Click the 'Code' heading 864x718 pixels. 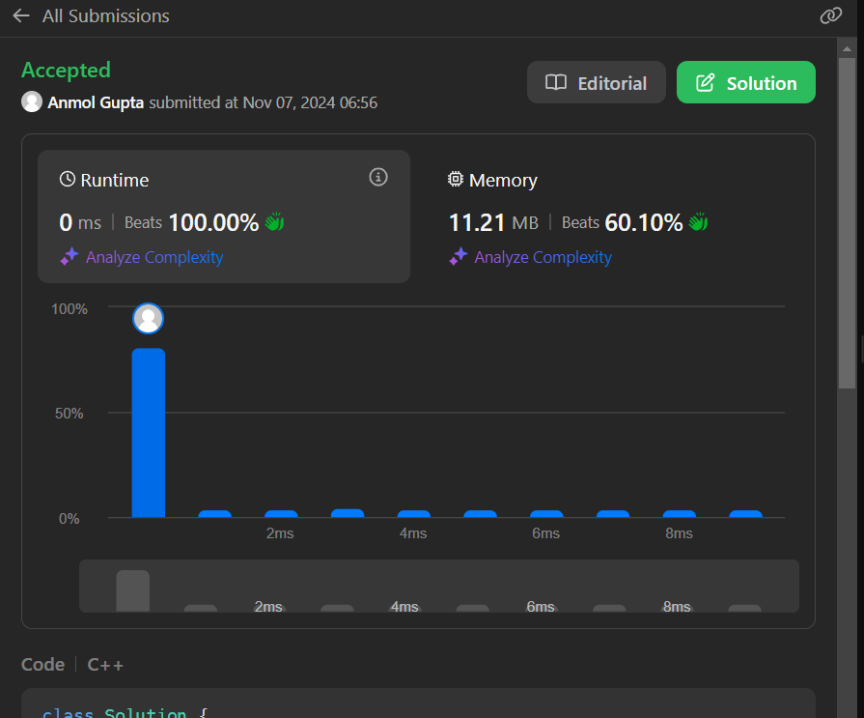[43, 665]
